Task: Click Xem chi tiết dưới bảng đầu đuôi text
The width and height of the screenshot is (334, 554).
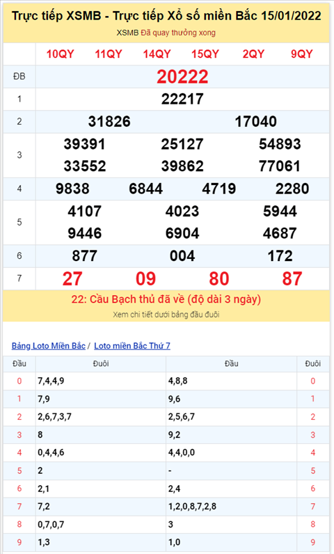Action: pos(166,315)
